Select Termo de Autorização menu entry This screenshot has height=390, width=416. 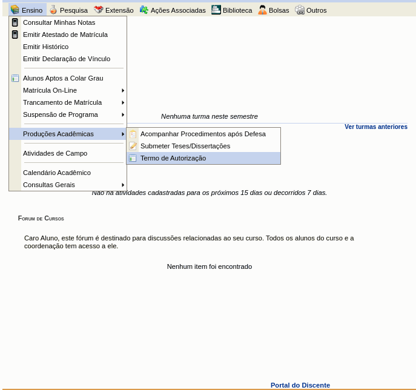pyautogui.click(x=173, y=158)
